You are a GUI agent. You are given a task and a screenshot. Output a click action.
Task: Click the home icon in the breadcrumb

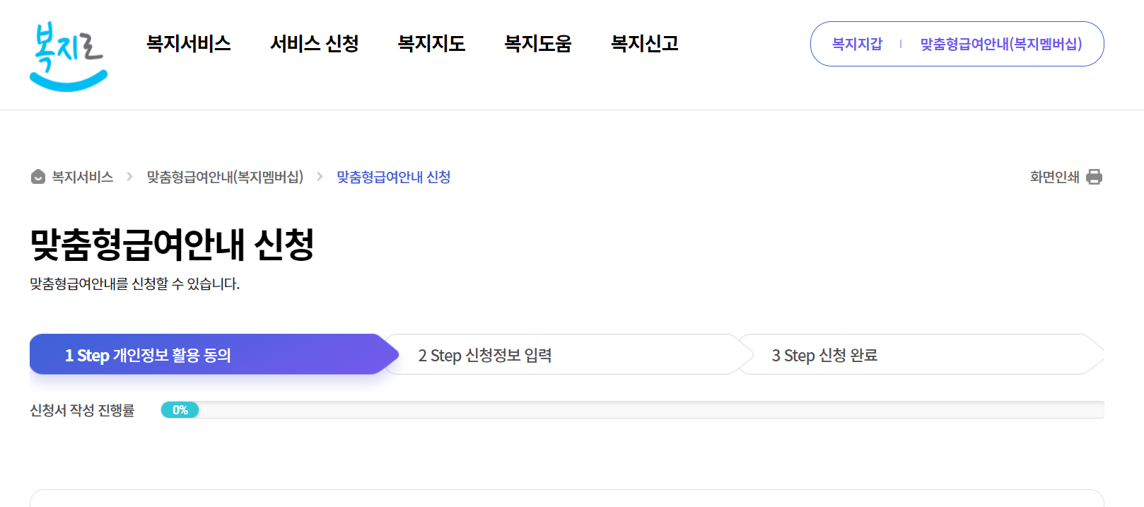(37, 177)
